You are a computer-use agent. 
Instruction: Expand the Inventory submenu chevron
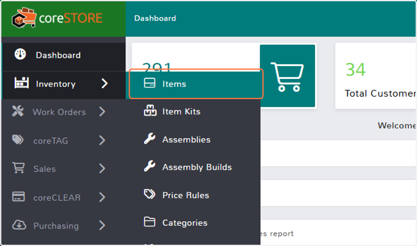104,84
